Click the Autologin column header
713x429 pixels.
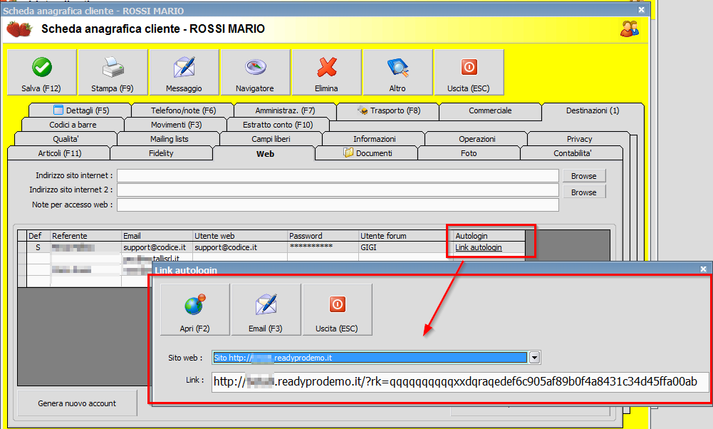click(x=489, y=236)
